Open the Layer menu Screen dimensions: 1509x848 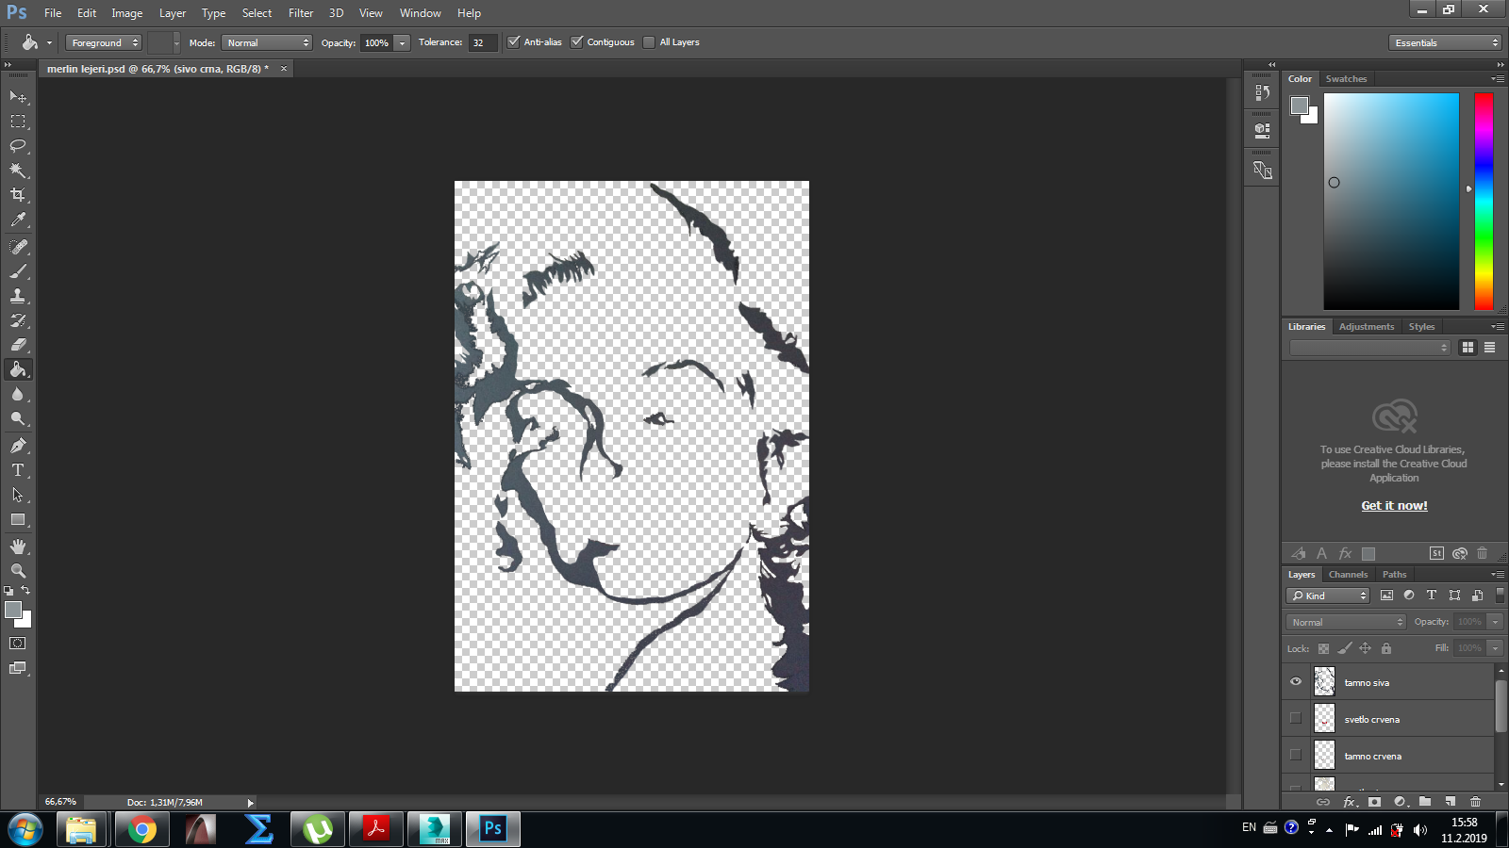[173, 13]
